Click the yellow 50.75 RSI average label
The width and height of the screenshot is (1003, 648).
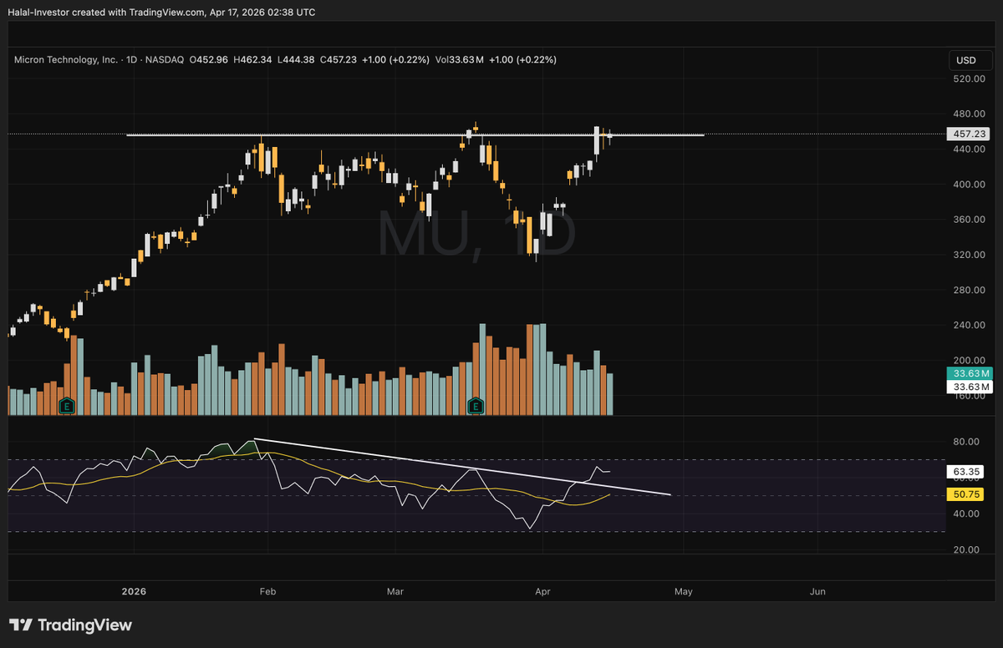click(x=965, y=495)
